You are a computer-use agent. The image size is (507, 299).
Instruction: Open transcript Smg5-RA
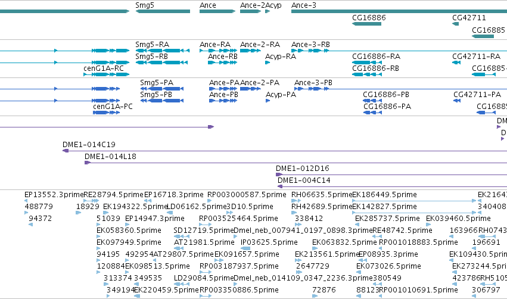[152, 45]
